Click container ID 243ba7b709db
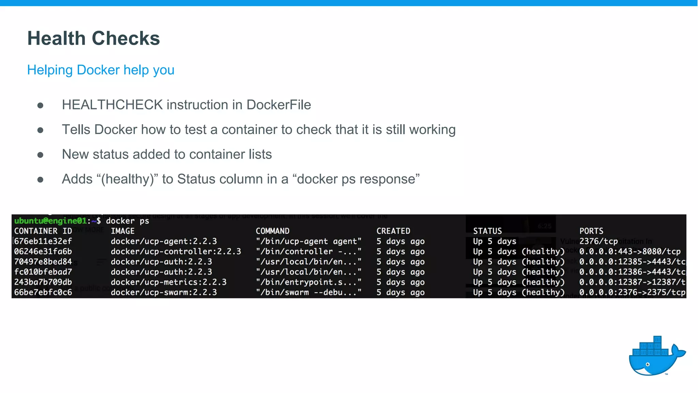The image size is (698, 393). 43,282
